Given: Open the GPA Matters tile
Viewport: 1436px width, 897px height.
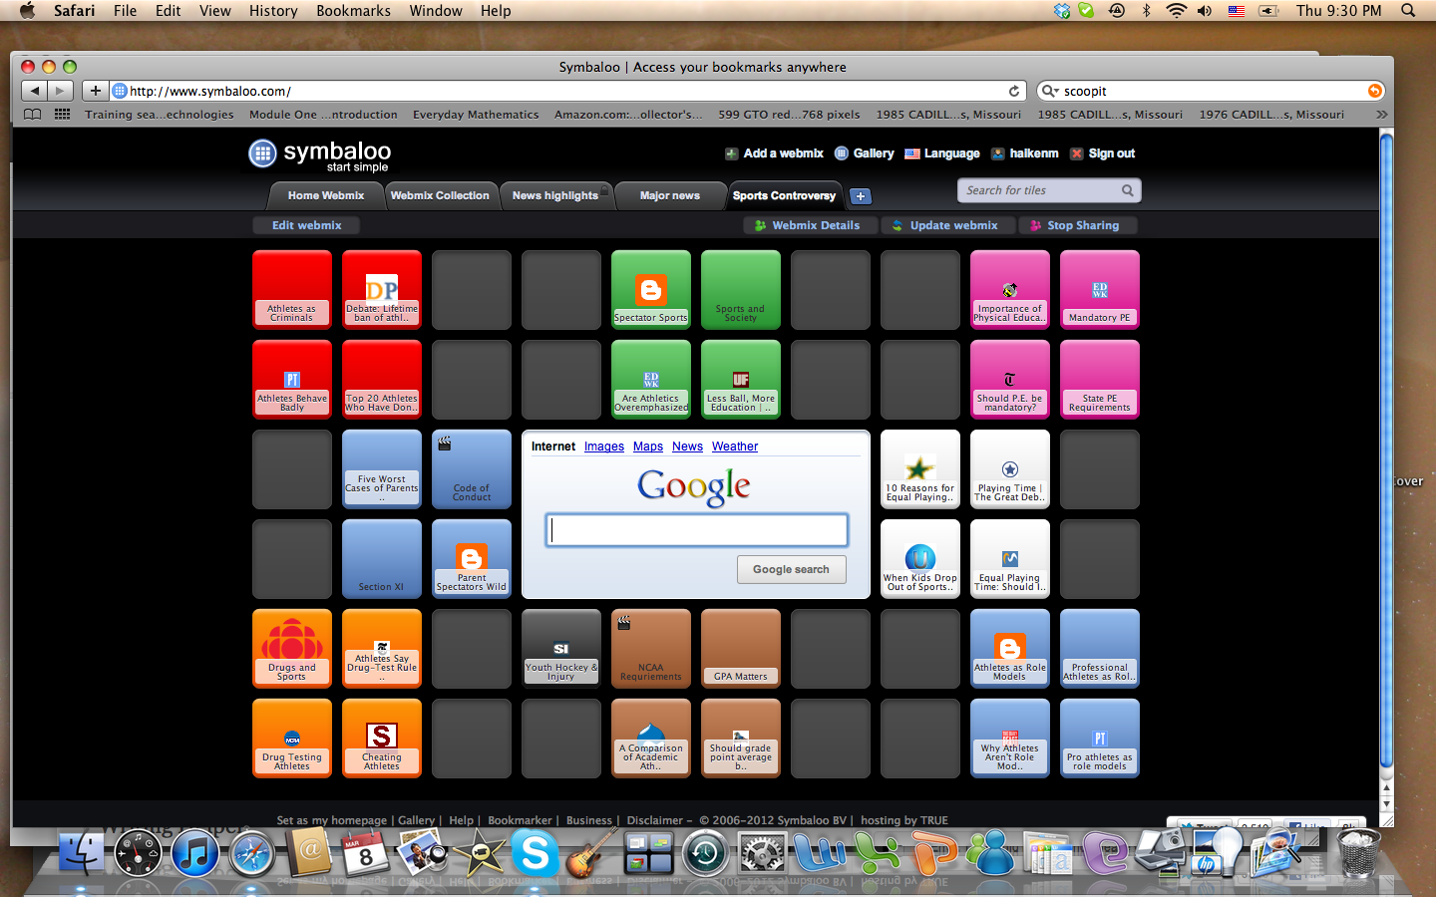Looking at the screenshot, I should (741, 649).
